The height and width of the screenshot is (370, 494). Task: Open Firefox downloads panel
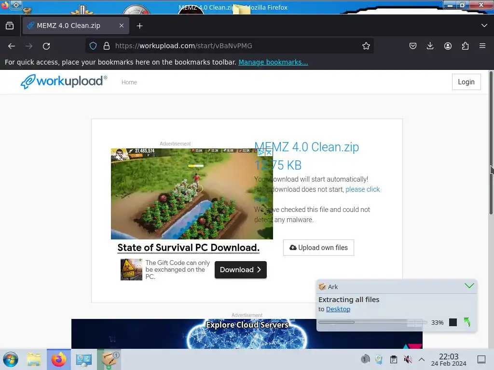click(430, 46)
